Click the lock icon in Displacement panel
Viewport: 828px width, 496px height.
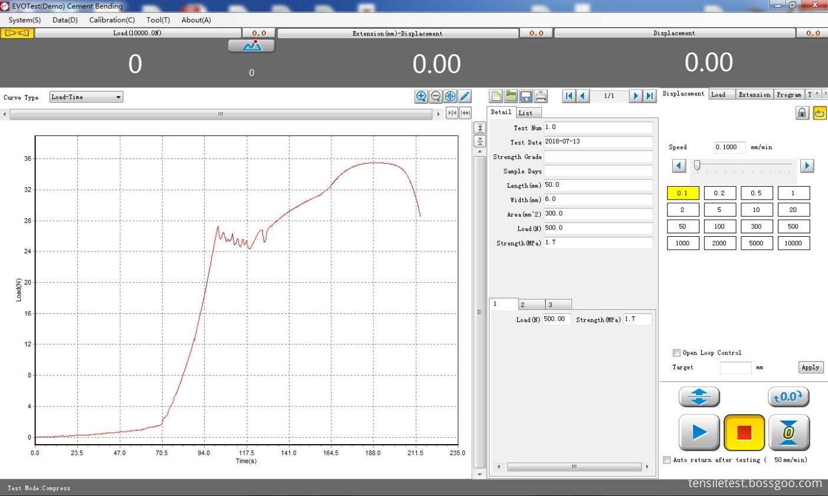(802, 113)
